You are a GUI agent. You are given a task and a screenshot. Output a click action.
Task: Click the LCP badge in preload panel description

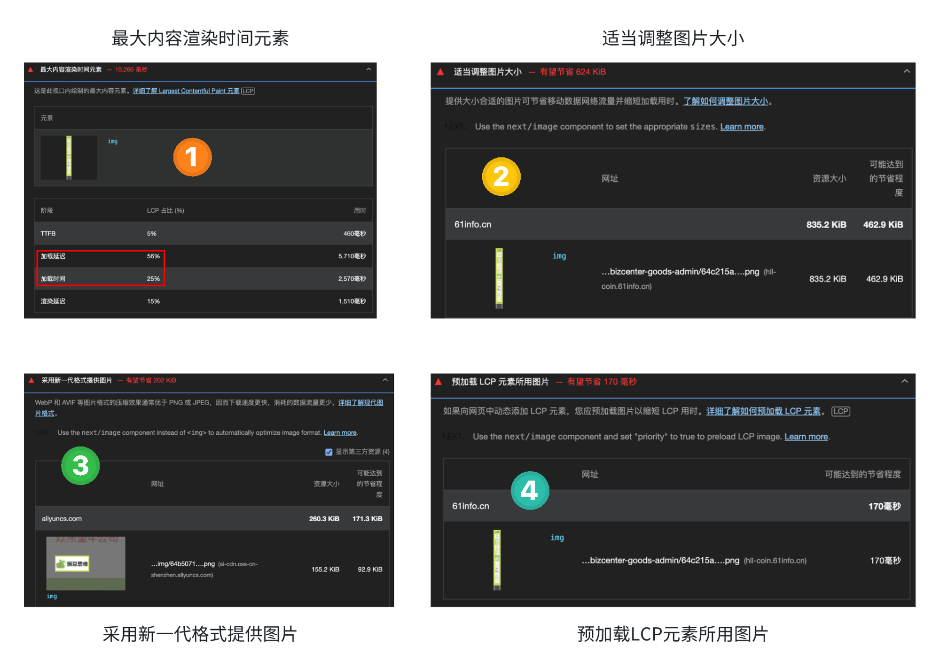(x=840, y=411)
